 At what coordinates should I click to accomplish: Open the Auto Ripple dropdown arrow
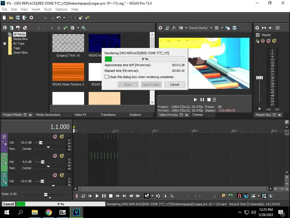[259, 196]
